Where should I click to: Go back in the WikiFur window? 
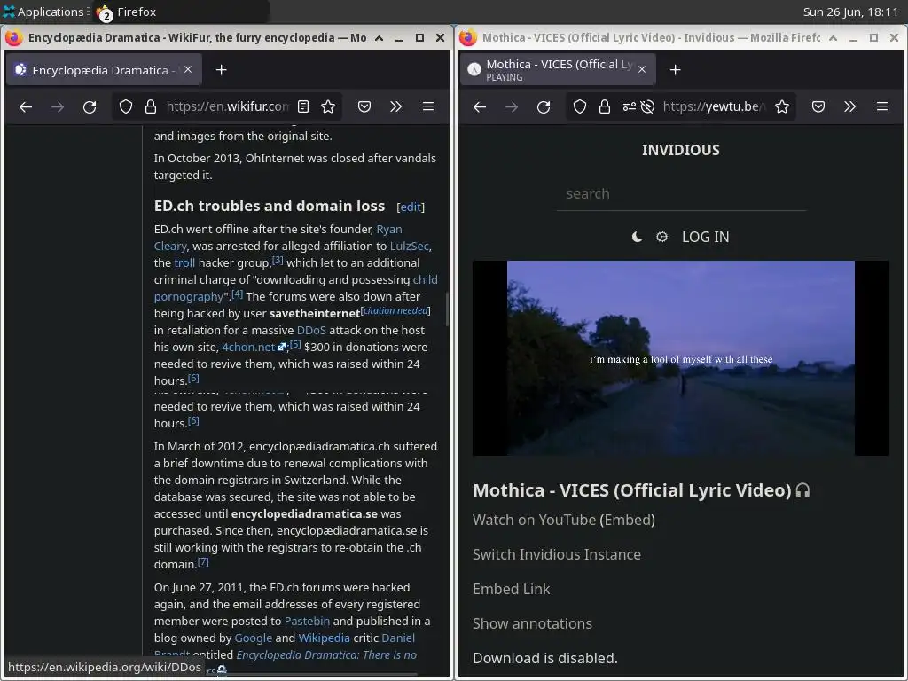coord(26,106)
